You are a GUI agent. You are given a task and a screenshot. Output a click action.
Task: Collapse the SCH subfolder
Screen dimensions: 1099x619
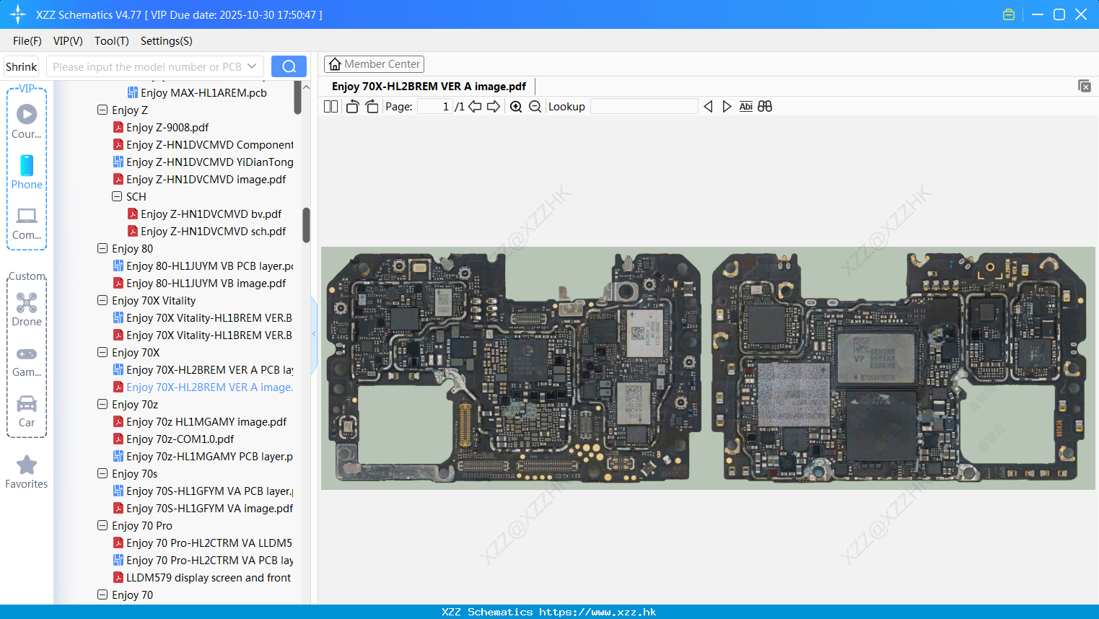(117, 196)
